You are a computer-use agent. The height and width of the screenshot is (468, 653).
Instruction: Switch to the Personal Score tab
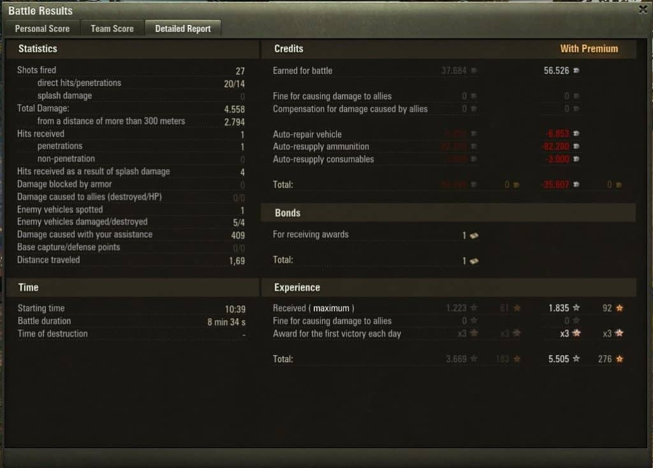[x=42, y=29]
